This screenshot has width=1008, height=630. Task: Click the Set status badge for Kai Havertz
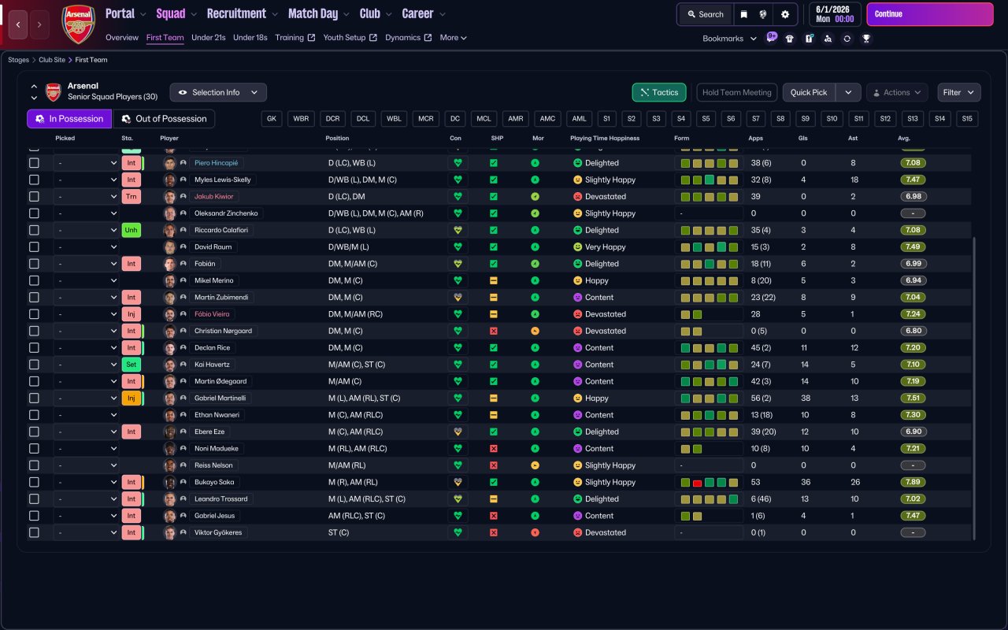[x=131, y=365]
